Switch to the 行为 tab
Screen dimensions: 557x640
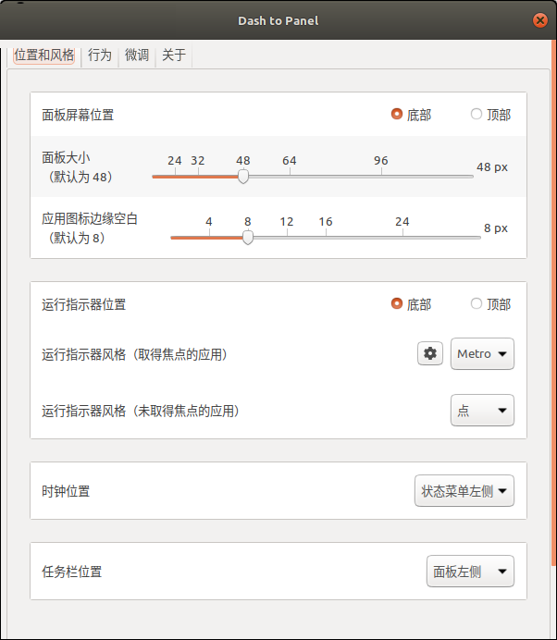pyautogui.click(x=100, y=55)
